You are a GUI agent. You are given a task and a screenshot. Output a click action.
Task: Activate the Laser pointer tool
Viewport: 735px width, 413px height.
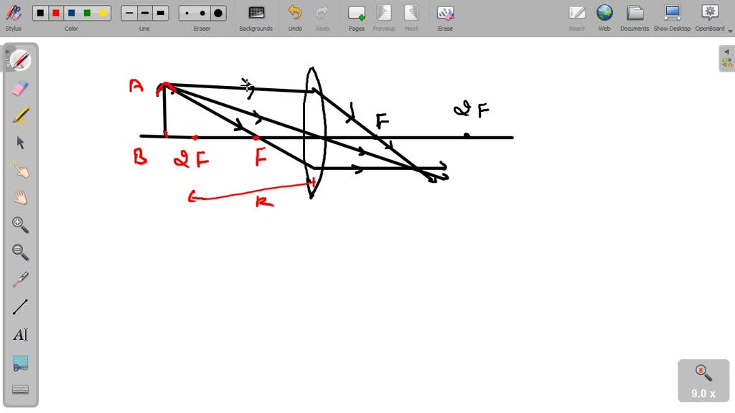click(x=19, y=278)
